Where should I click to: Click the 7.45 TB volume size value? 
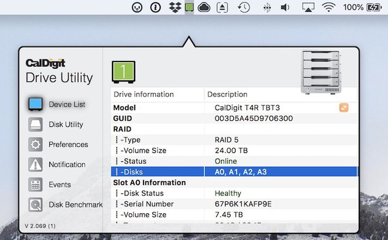[228, 214]
